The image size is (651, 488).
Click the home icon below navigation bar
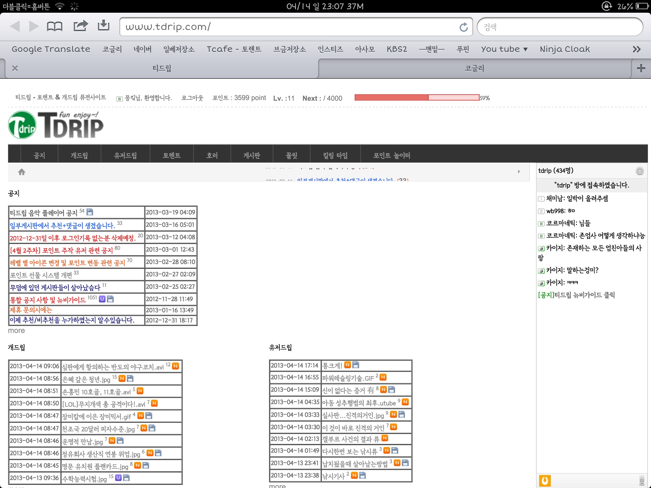pyautogui.click(x=22, y=172)
